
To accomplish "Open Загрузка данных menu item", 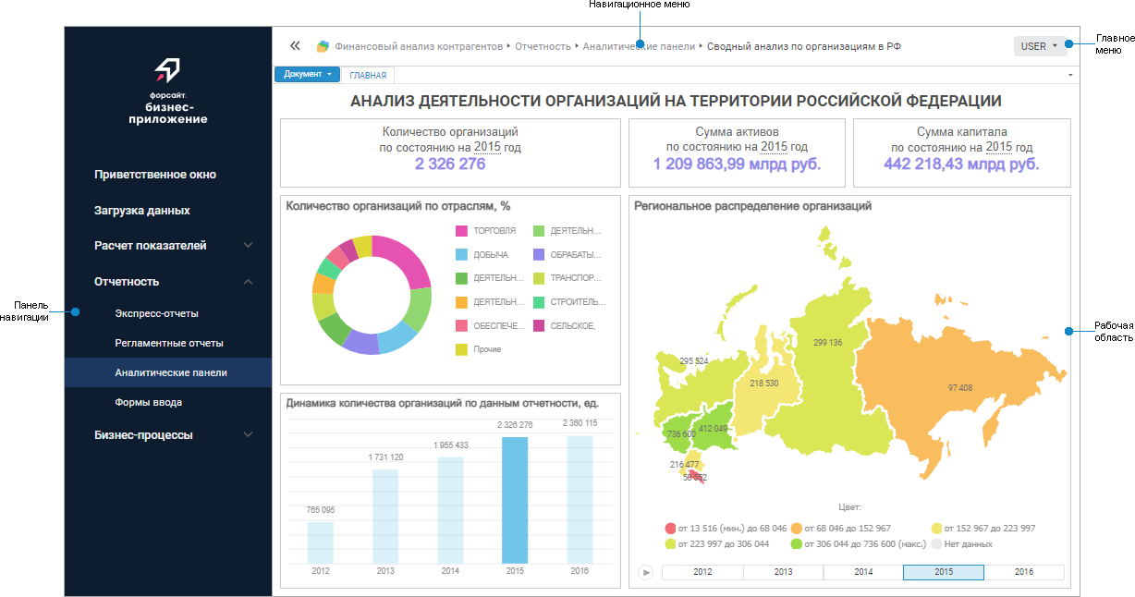I will coord(142,211).
